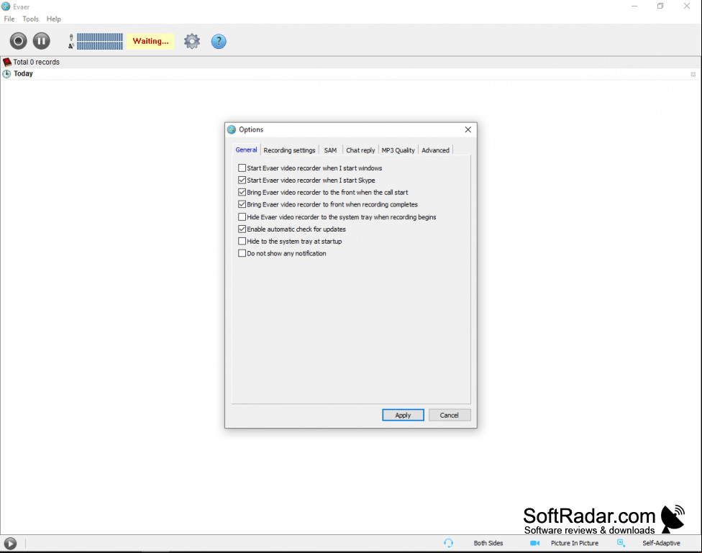Click the Waiting... status indicator
Viewport: 702px width, 553px height.
[150, 41]
